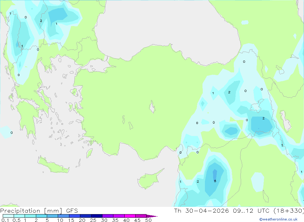Click the 35–40 mm violet swatch
The width and height of the screenshot is (304, 222).
point(119,216)
